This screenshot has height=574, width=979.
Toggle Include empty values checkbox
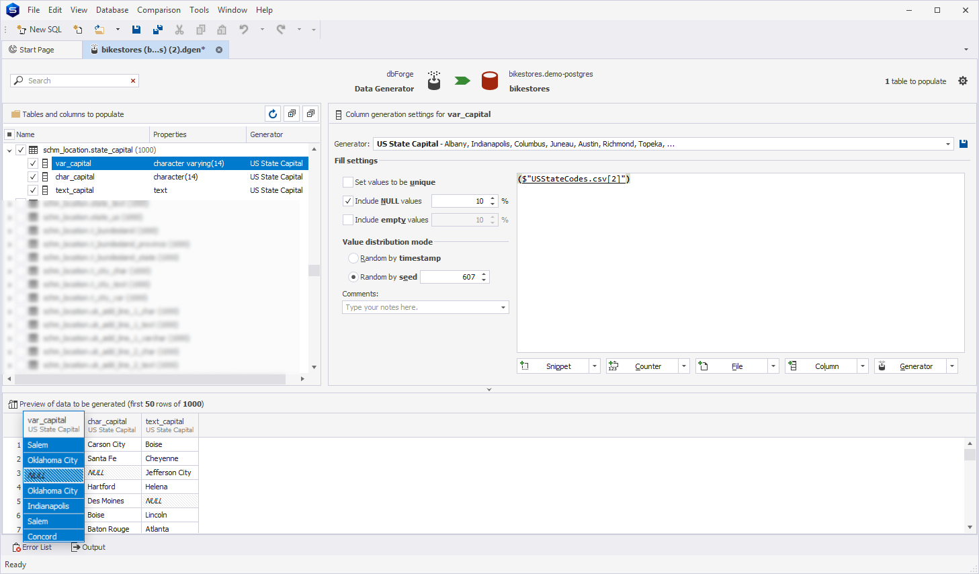pos(348,220)
